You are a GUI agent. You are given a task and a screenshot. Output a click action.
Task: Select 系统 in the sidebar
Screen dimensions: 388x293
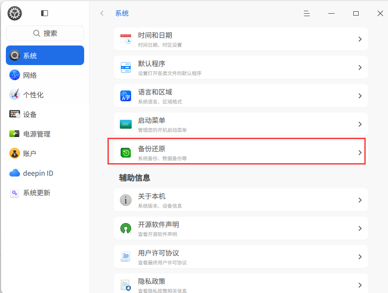pos(45,55)
